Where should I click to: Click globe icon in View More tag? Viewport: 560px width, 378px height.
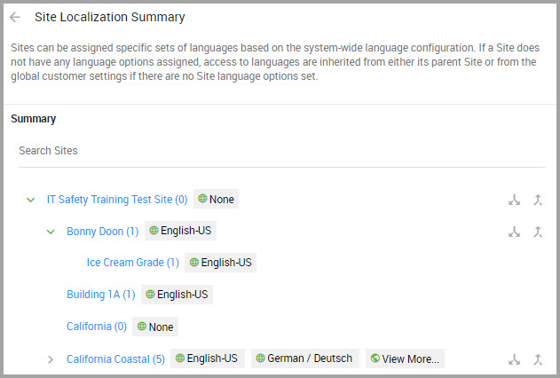(x=375, y=358)
